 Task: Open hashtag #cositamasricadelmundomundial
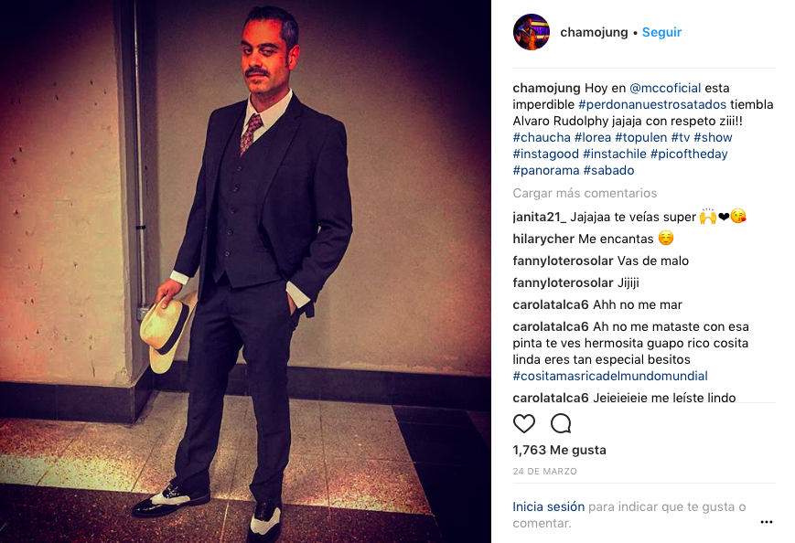pyautogui.click(x=610, y=376)
